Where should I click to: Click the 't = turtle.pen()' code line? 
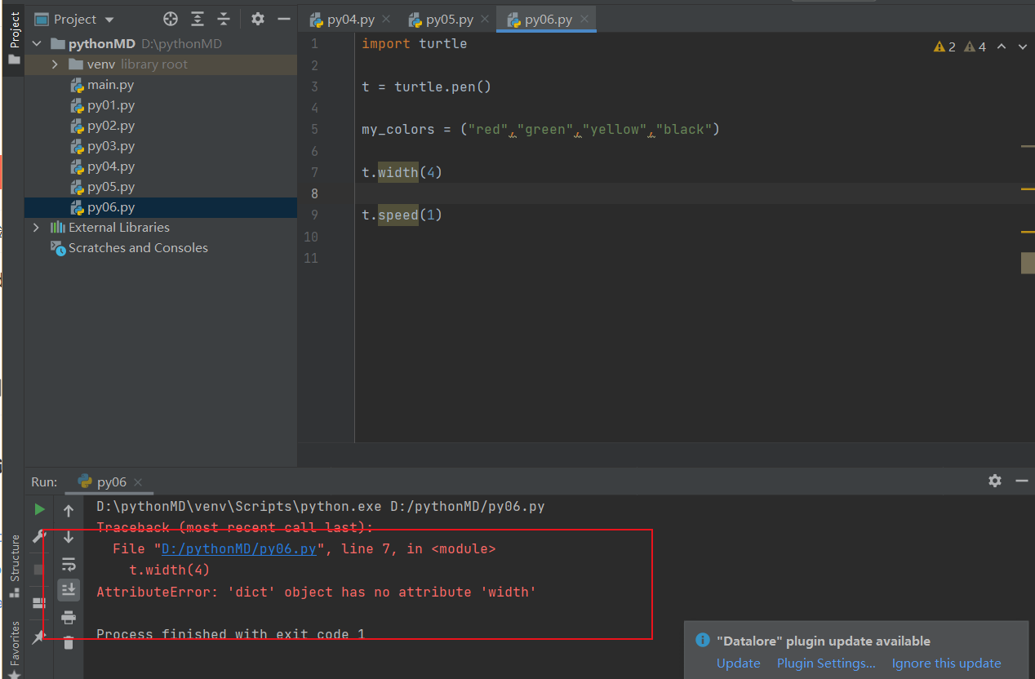point(426,87)
